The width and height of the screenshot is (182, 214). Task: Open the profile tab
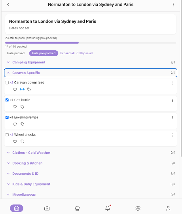168,208
